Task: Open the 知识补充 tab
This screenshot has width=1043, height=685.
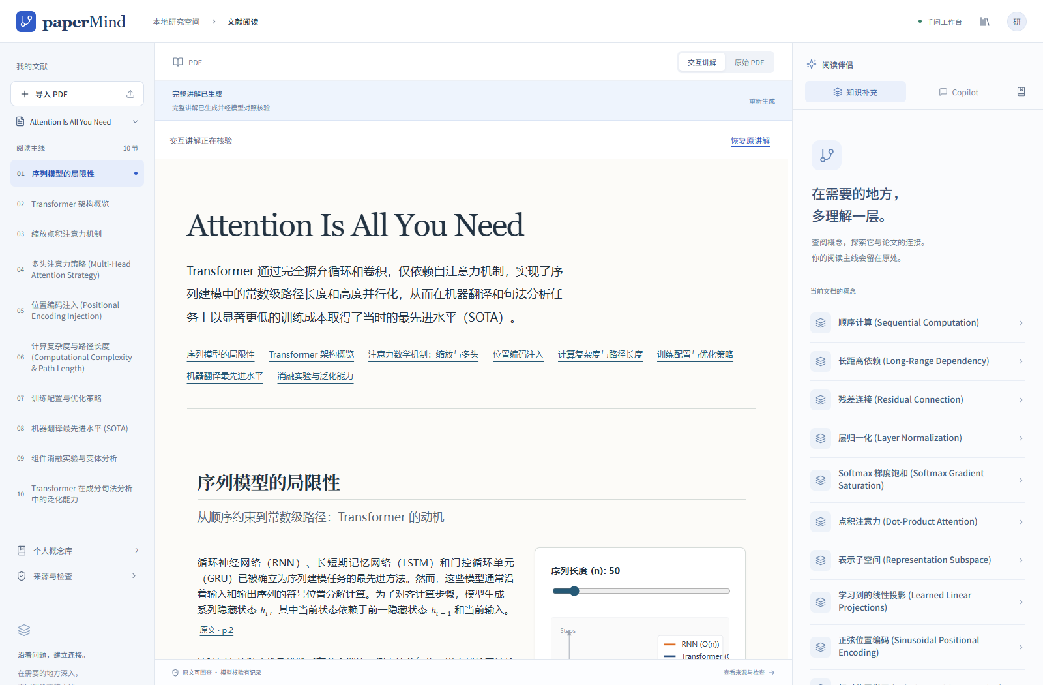Action: tap(855, 92)
